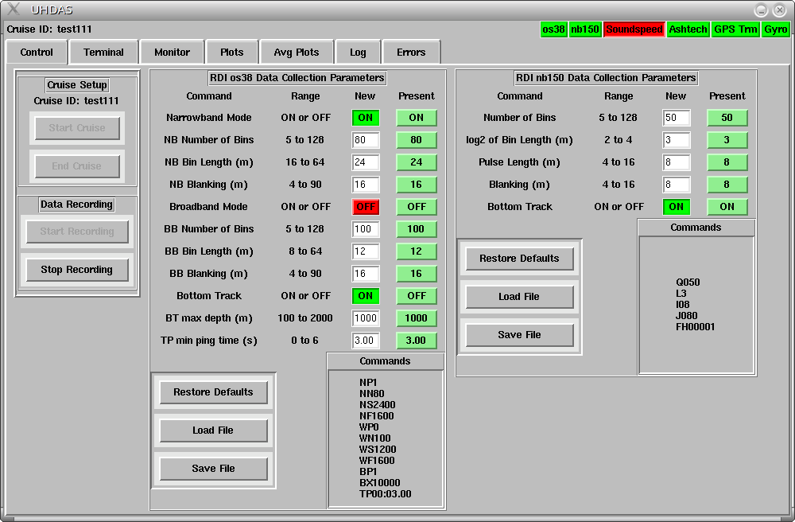Edit nb150 Blanking new value field

(x=677, y=185)
